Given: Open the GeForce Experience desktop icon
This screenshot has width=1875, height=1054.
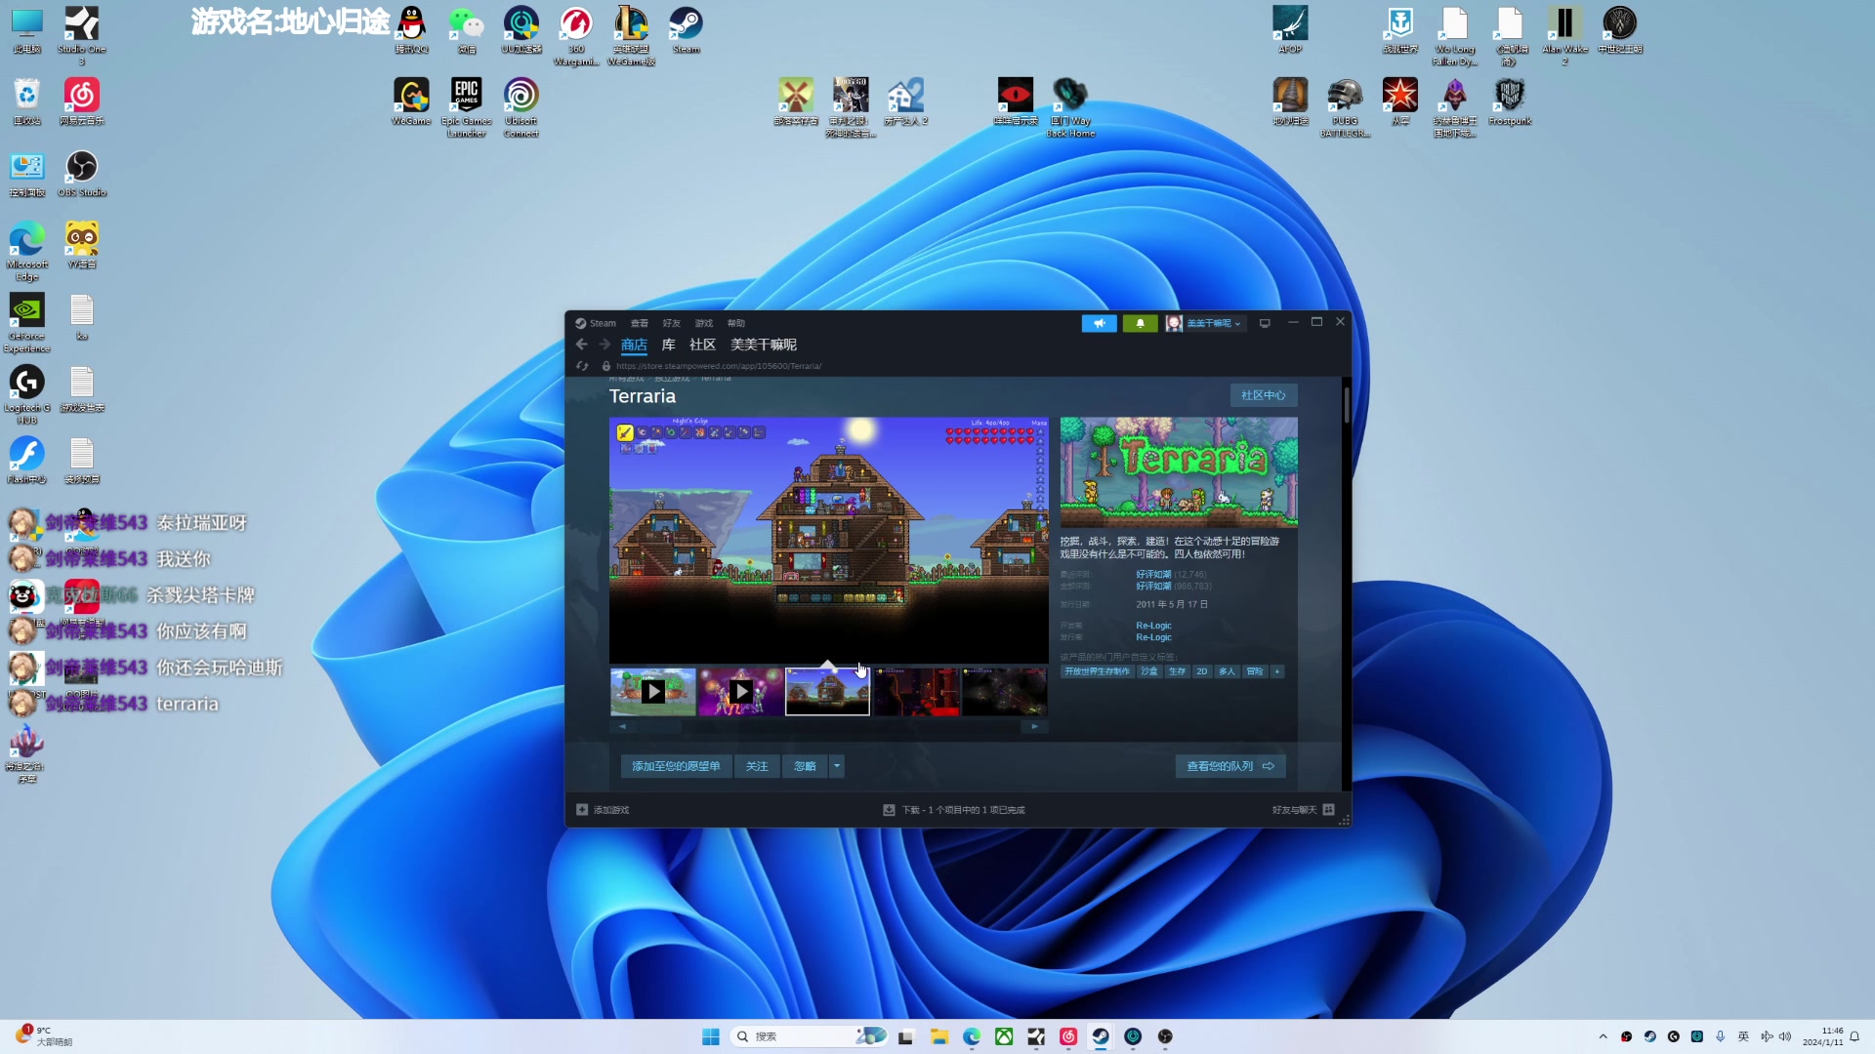Looking at the screenshot, I should (x=27, y=322).
